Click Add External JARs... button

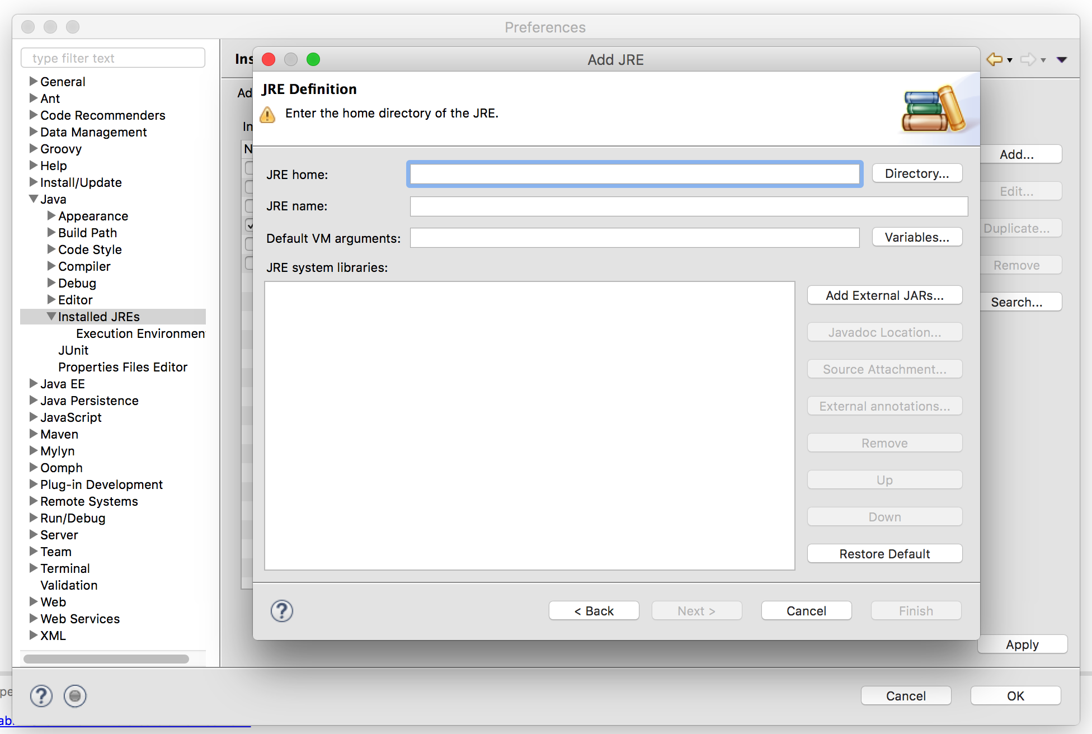coord(884,295)
